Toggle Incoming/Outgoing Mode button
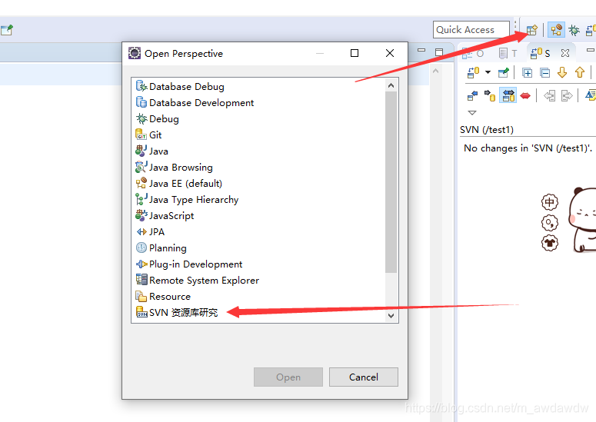596x422 pixels. point(508,96)
